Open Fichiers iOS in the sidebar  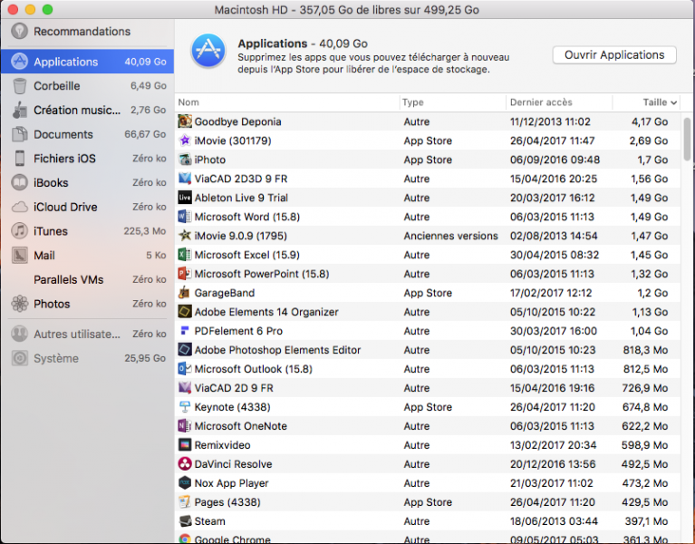pyautogui.click(x=87, y=159)
